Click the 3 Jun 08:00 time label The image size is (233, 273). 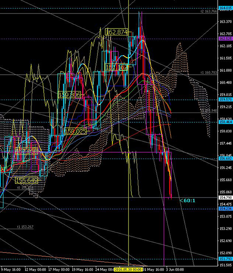[x=175, y=270]
